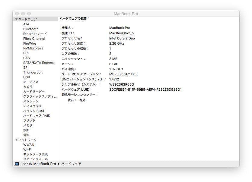
Task: Select ハードウェア RAID in the sidebar
Action: pyautogui.click(x=37, y=115)
